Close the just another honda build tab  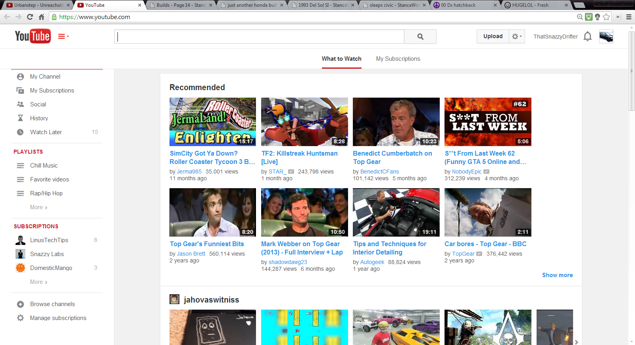click(282, 5)
